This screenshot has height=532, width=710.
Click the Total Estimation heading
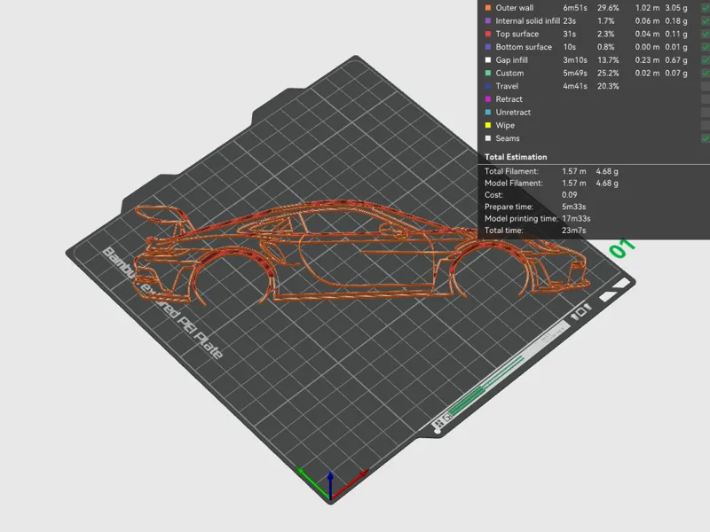pos(516,157)
